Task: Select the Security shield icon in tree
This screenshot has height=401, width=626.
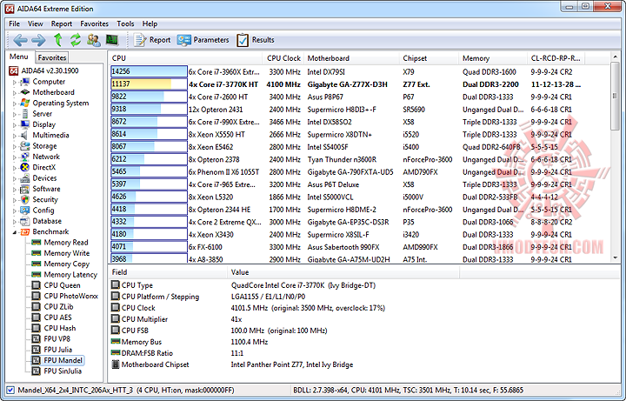Action: point(24,200)
